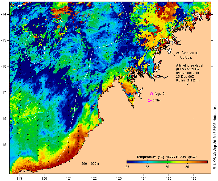This screenshot has width=218, height=181.
Task: Click the magenta Argo circle legend marker
Action: pyautogui.click(x=152, y=94)
